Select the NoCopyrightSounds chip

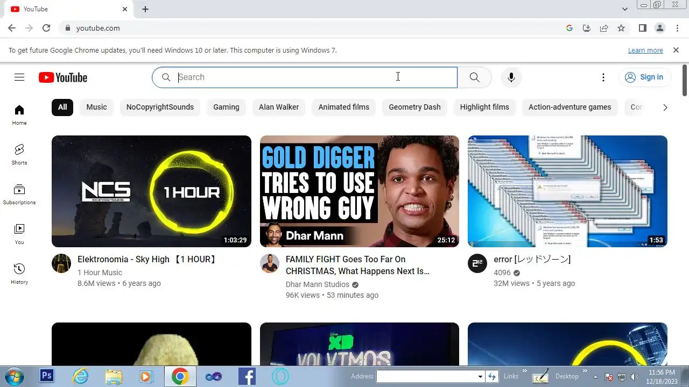click(160, 107)
